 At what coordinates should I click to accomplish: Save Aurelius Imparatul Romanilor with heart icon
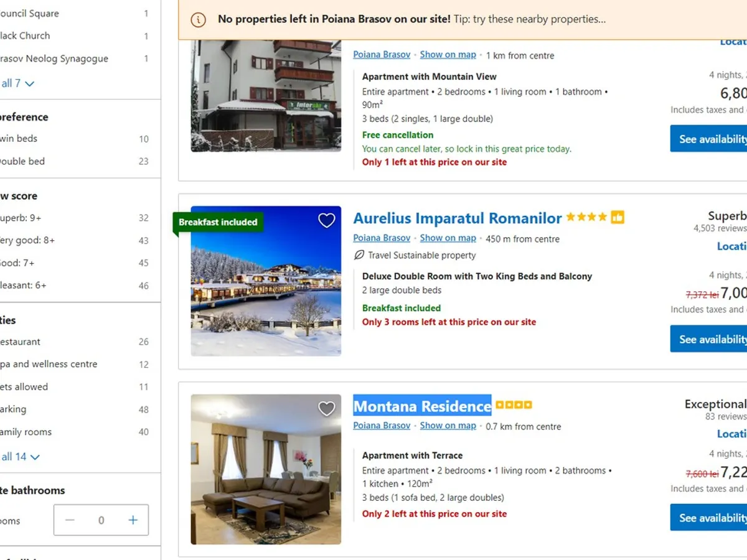pyautogui.click(x=327, y=220)
